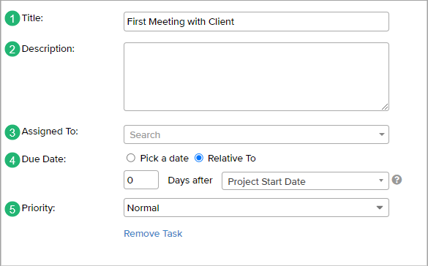Click the Remove Task link
The image size is (428, 266).
click(153, 234)
